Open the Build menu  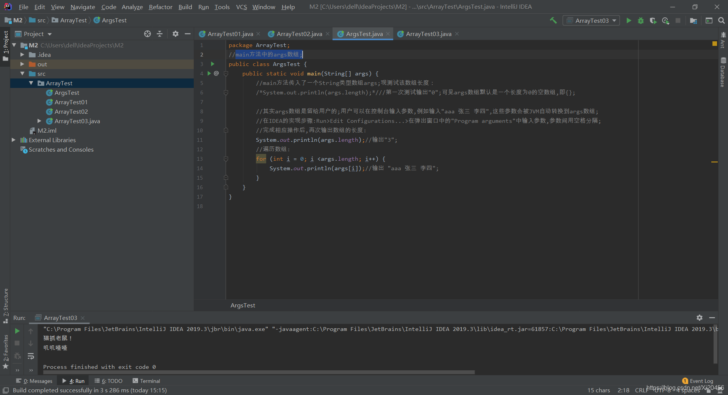point(185,7)
